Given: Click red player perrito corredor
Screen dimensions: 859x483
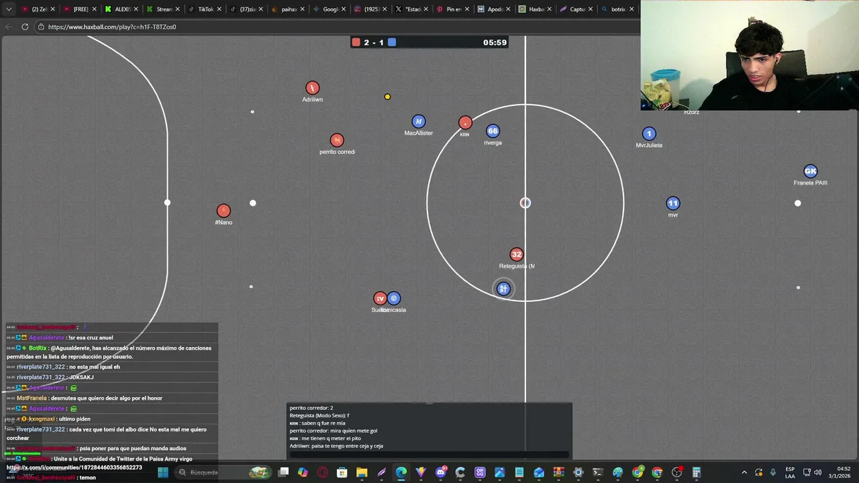Looking at the screenshot, I should 337,140.
